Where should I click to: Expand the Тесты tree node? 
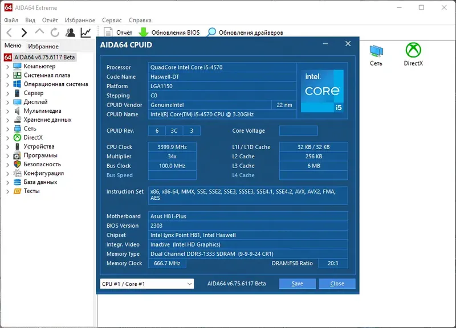click(x=7, y=191)
